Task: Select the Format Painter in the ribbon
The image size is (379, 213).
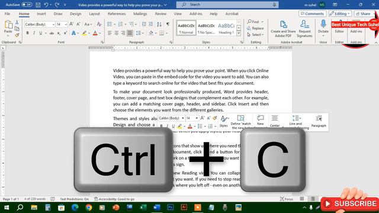Action: point(17,35)
